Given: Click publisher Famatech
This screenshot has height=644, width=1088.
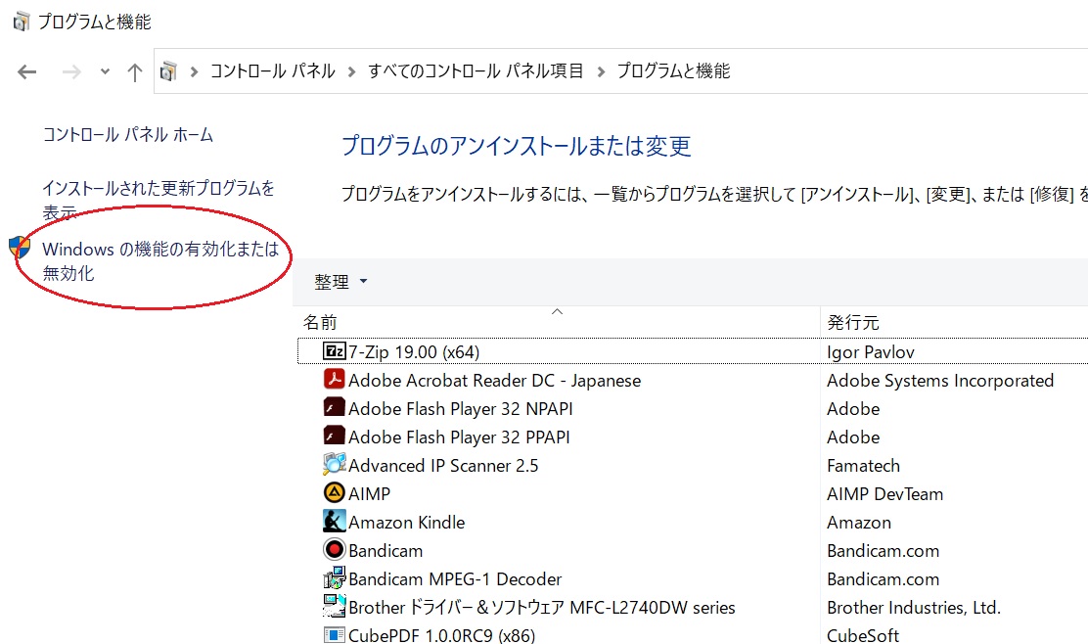Looking at the screenshot, I should click(863, 466).
